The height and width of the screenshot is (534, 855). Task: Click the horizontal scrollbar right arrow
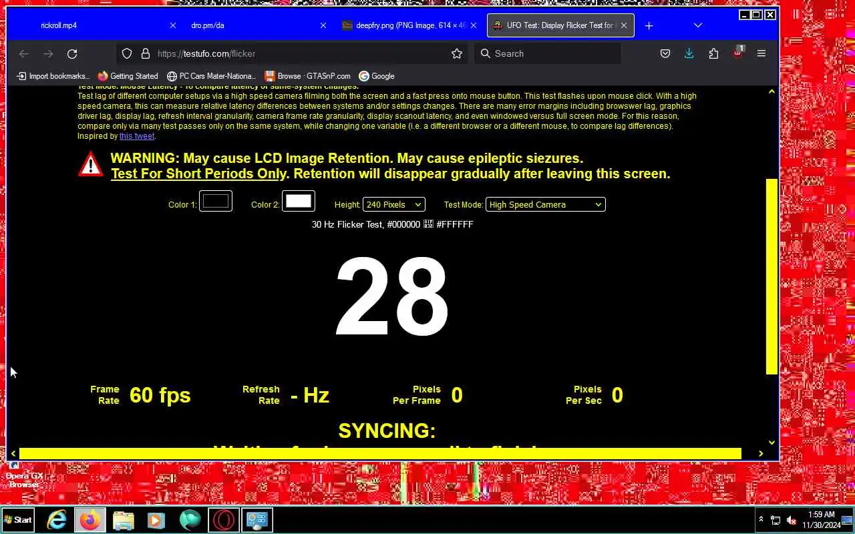click(760, 454)
